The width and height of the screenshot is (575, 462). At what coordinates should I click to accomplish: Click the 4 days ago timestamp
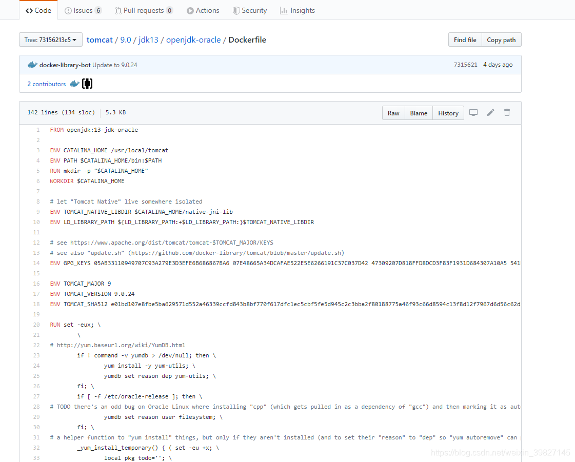[x=498, y=65]
